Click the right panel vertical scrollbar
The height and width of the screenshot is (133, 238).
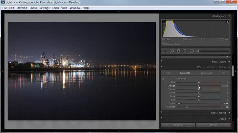coord(233,71)
